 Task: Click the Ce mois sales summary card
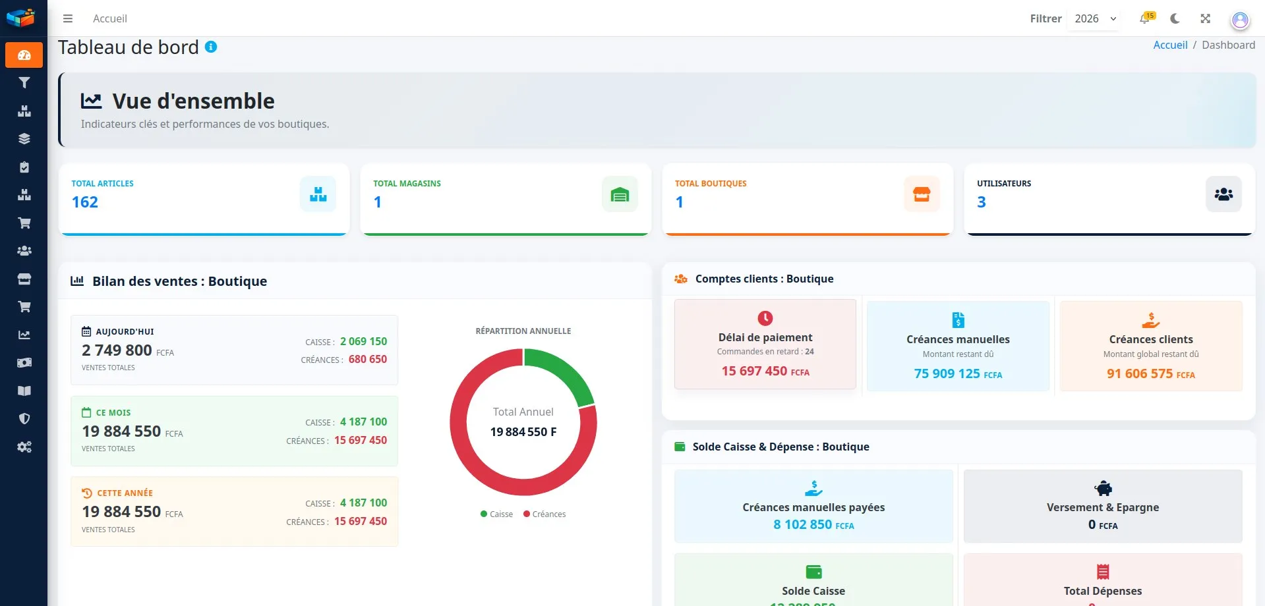tap(234, 431)
